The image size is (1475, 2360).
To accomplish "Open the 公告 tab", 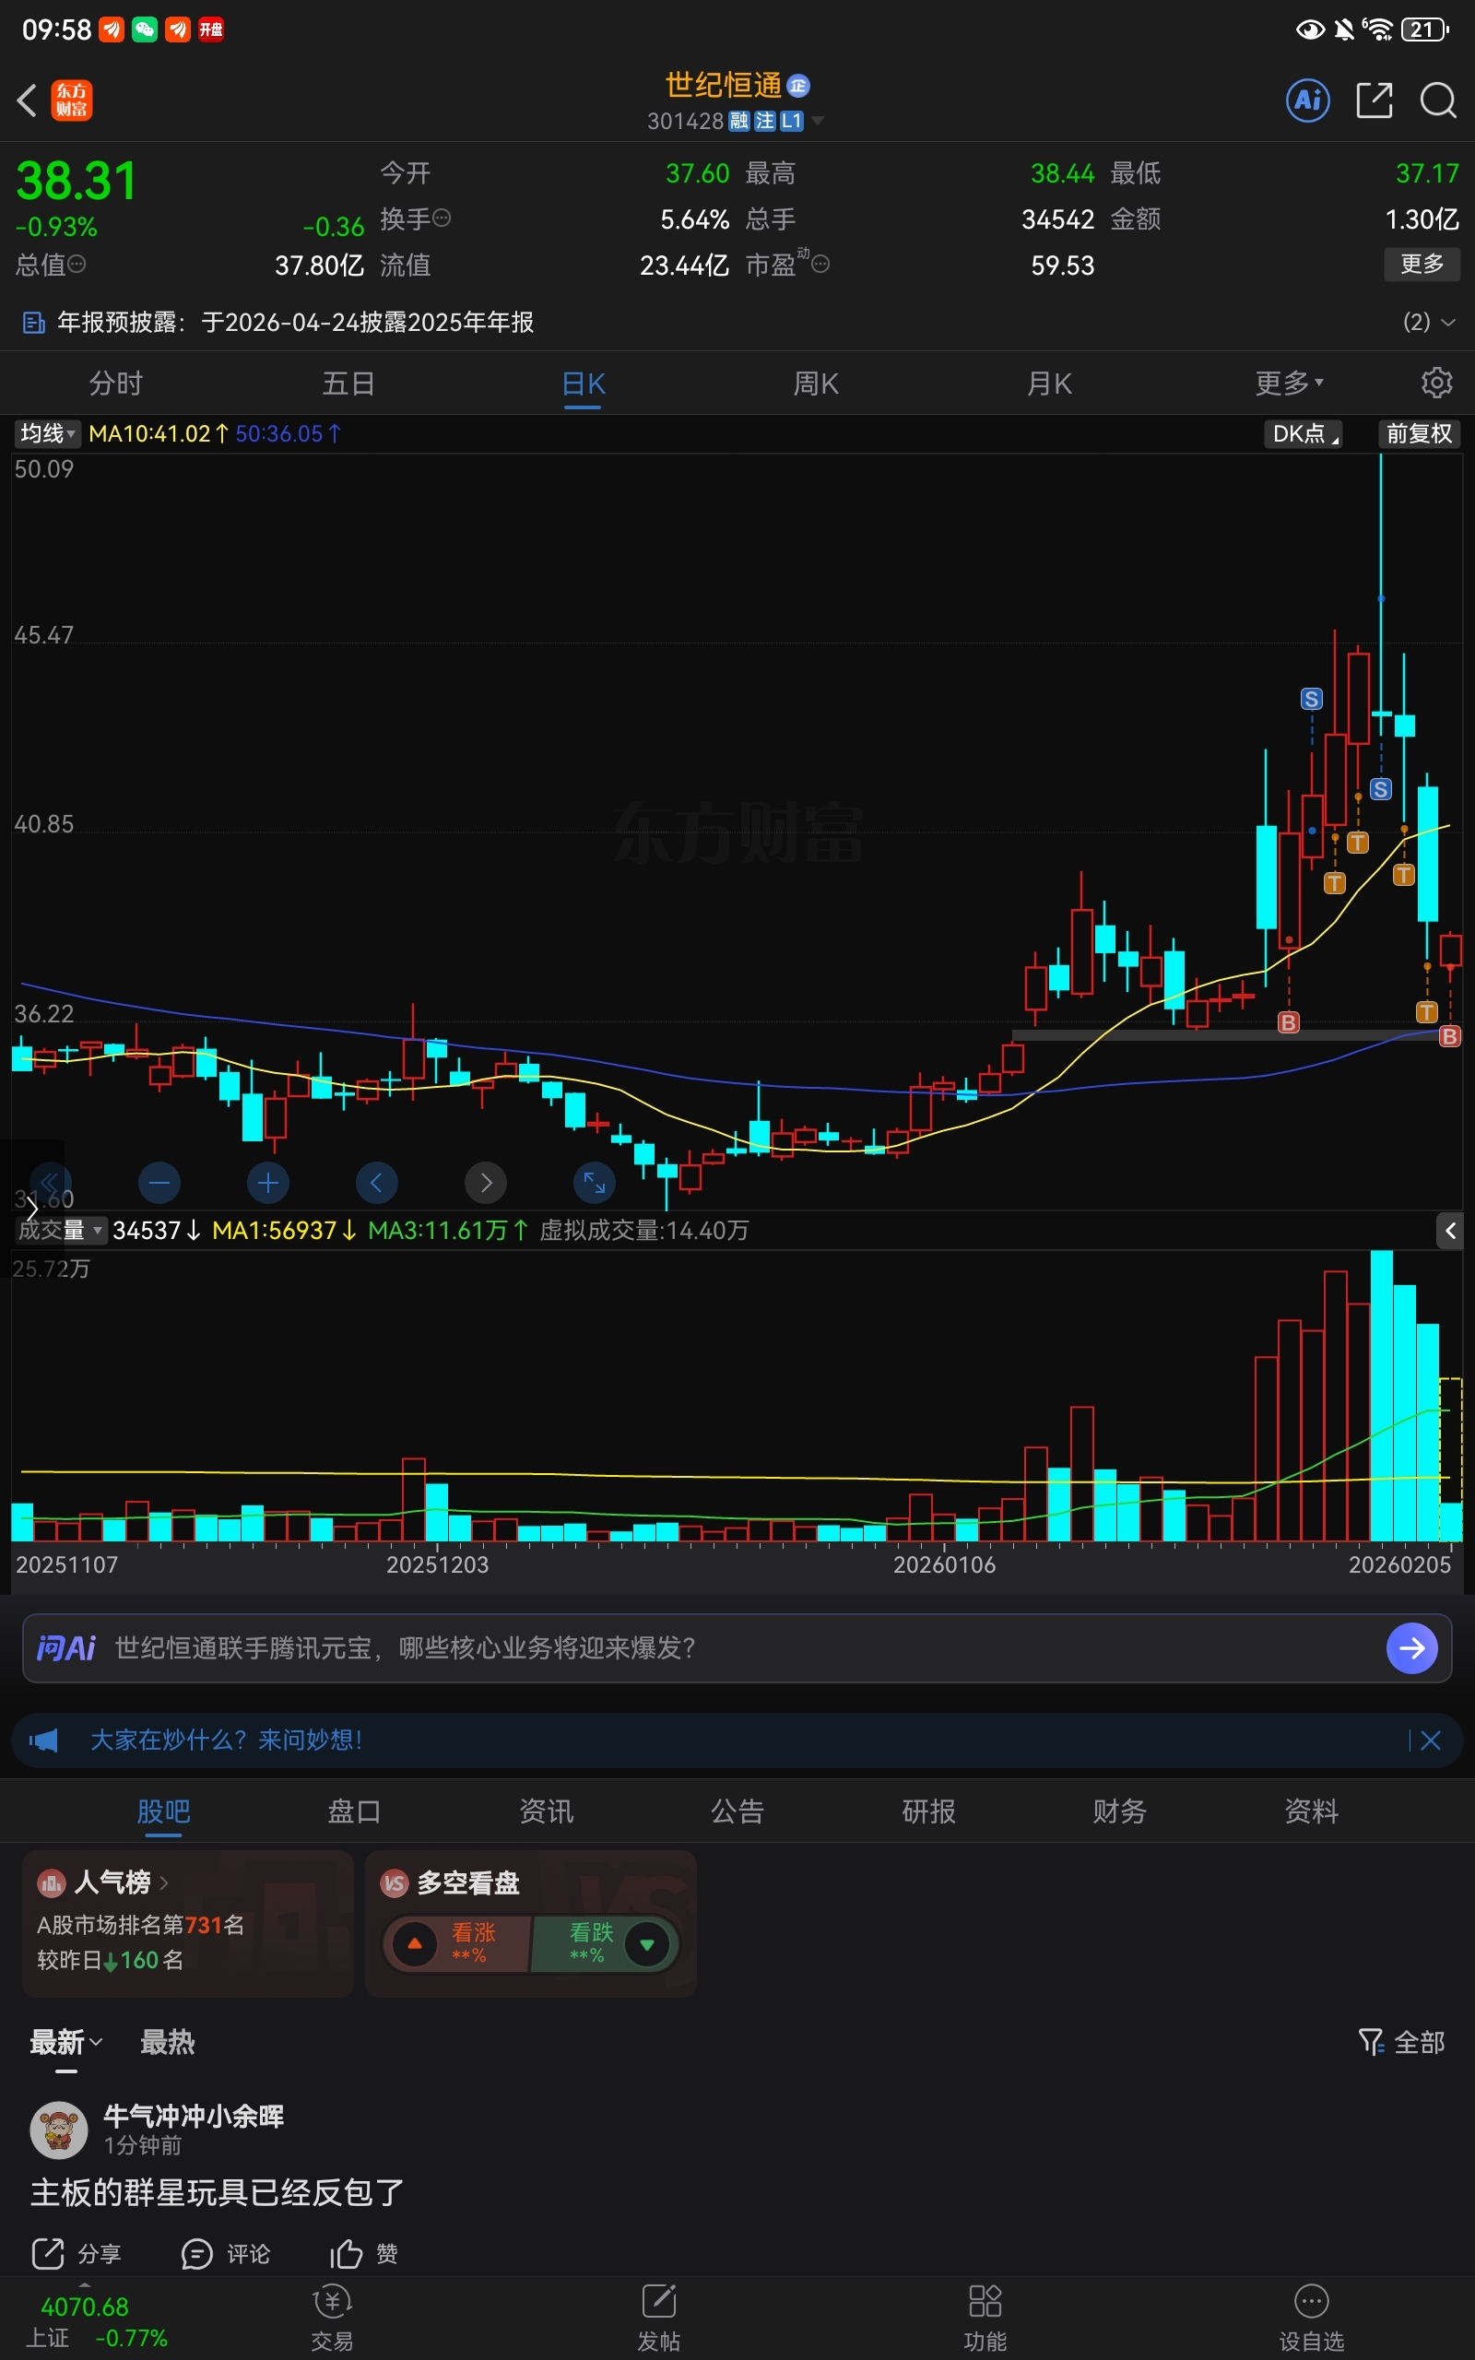I will (737, 1811).
